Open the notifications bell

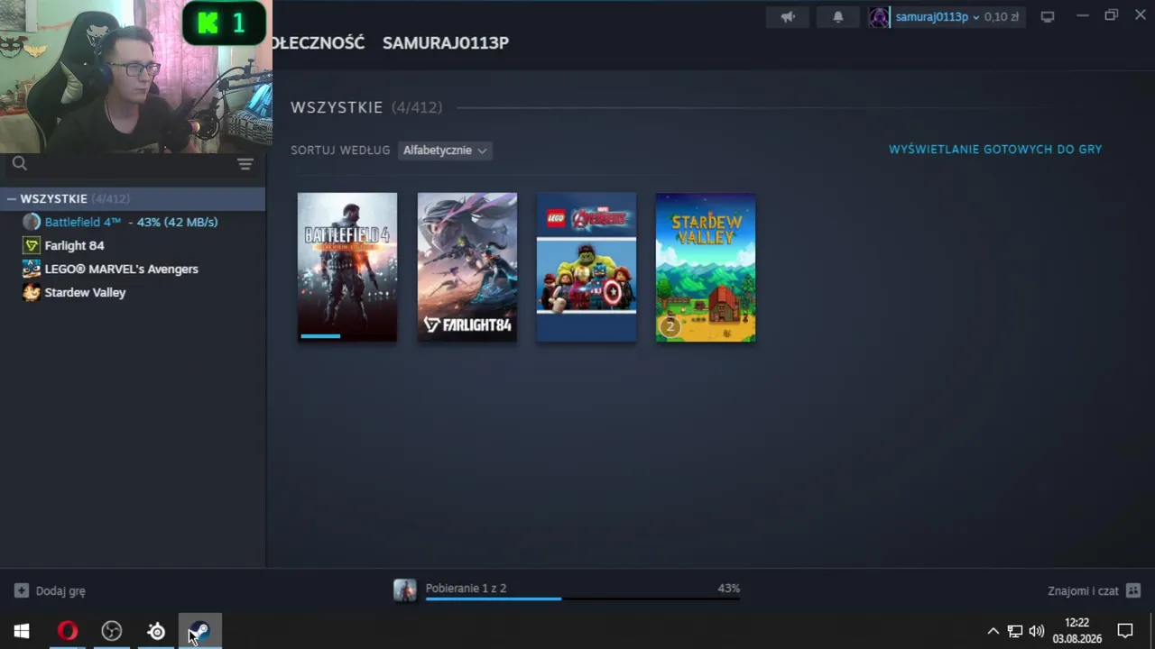(x=838, y=17)
